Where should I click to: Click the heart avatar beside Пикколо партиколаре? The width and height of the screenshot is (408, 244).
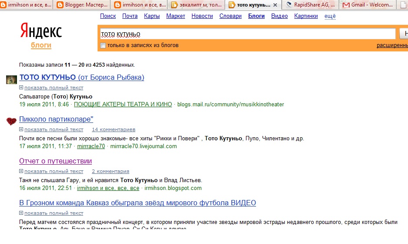coord(11,122)
